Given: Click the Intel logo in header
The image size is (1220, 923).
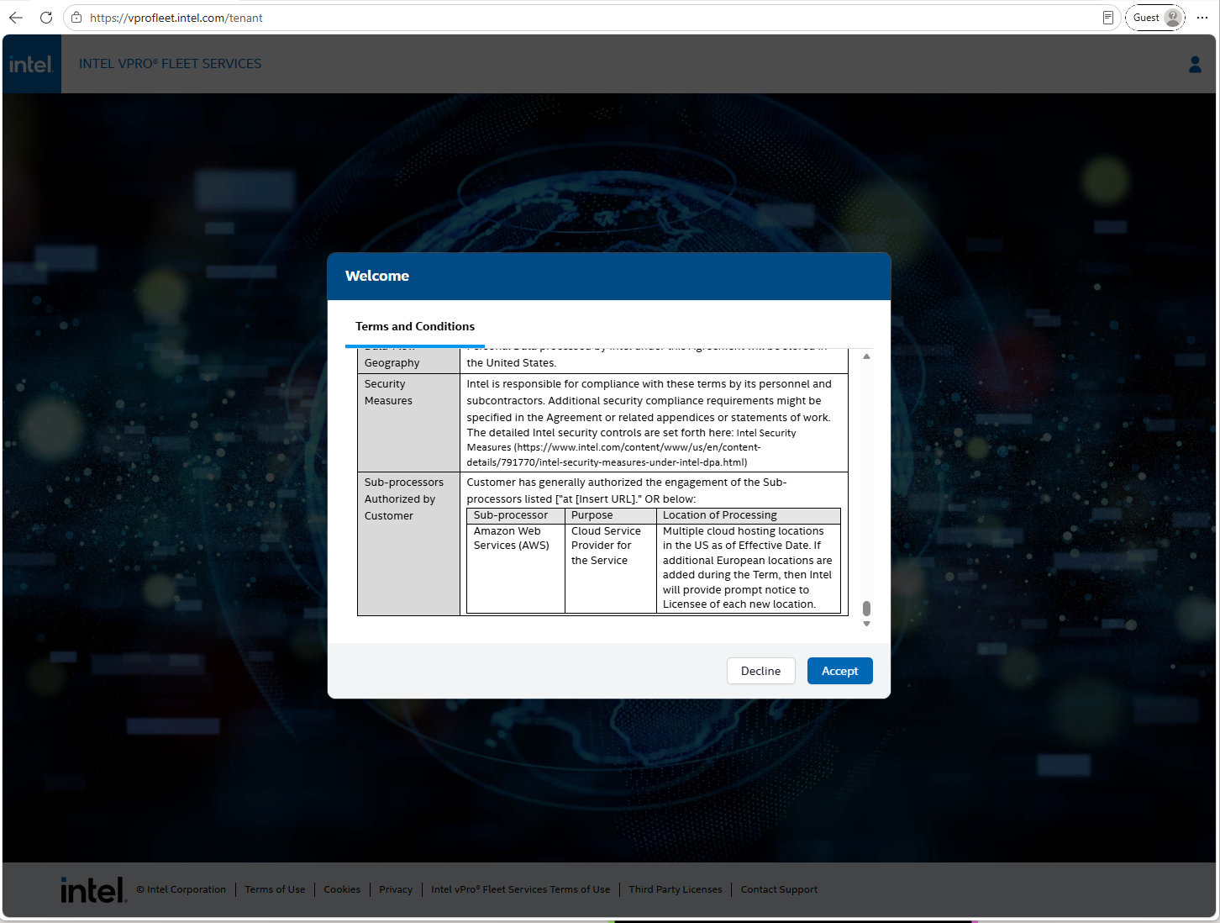Looking at the screenshot, I should (x=31, y=64).
